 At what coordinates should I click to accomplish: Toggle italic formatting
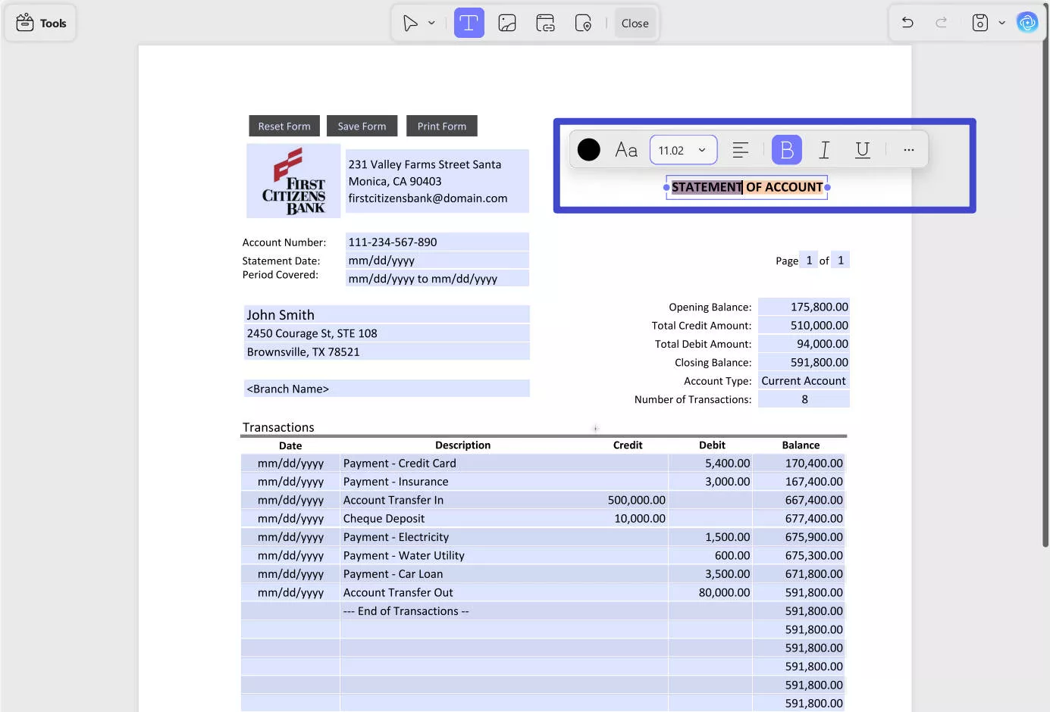(824, 150)
